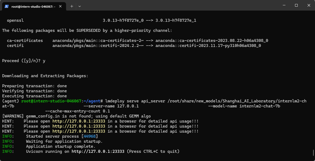Select the root@intern-studio-046067 tab

coord(34,6)
